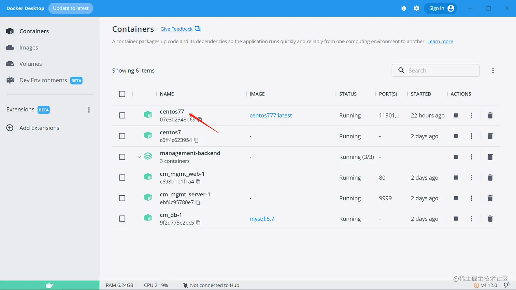Sort containers by the NAME column
The image size is (516, 290).
click(167, 94)
